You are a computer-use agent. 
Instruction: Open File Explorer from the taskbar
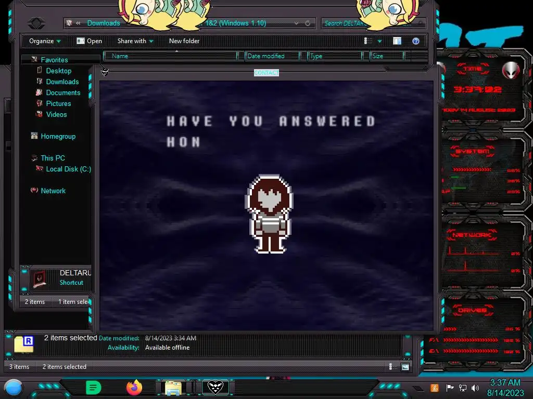tap(173, 388)
